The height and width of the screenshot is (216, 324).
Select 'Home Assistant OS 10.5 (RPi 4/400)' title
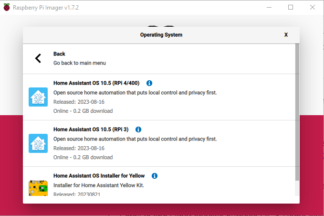(96, 83)
